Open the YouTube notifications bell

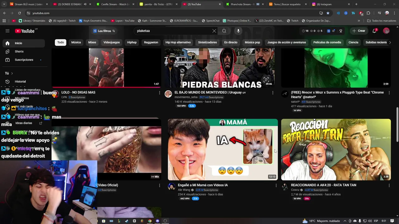(375, 31)
